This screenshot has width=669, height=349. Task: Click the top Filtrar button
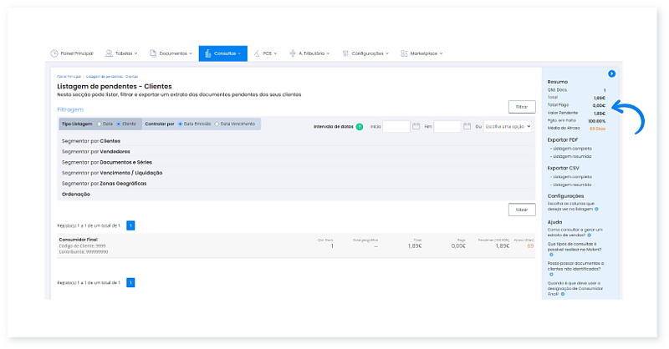(521, 107)
